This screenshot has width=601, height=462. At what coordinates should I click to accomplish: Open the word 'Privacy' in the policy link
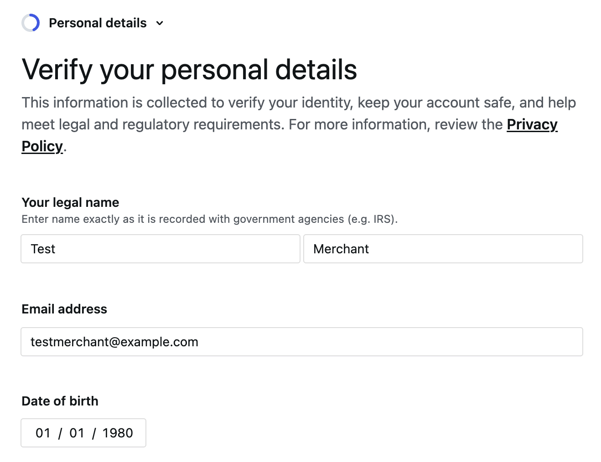pyautogui.click(x=532, y=124)
